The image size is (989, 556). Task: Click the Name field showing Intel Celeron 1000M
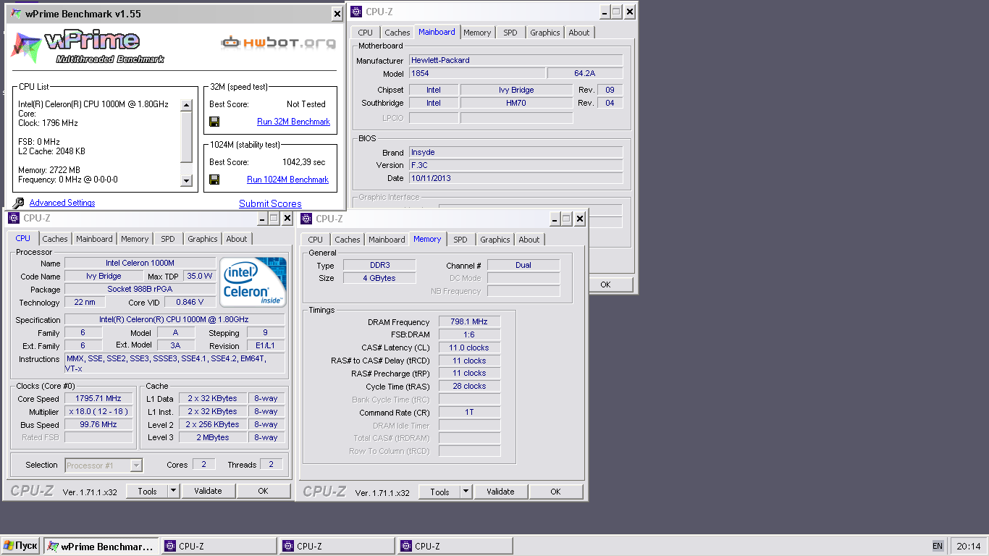140,263
